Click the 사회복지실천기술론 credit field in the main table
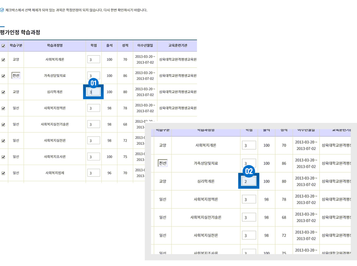 coord(94,124)
